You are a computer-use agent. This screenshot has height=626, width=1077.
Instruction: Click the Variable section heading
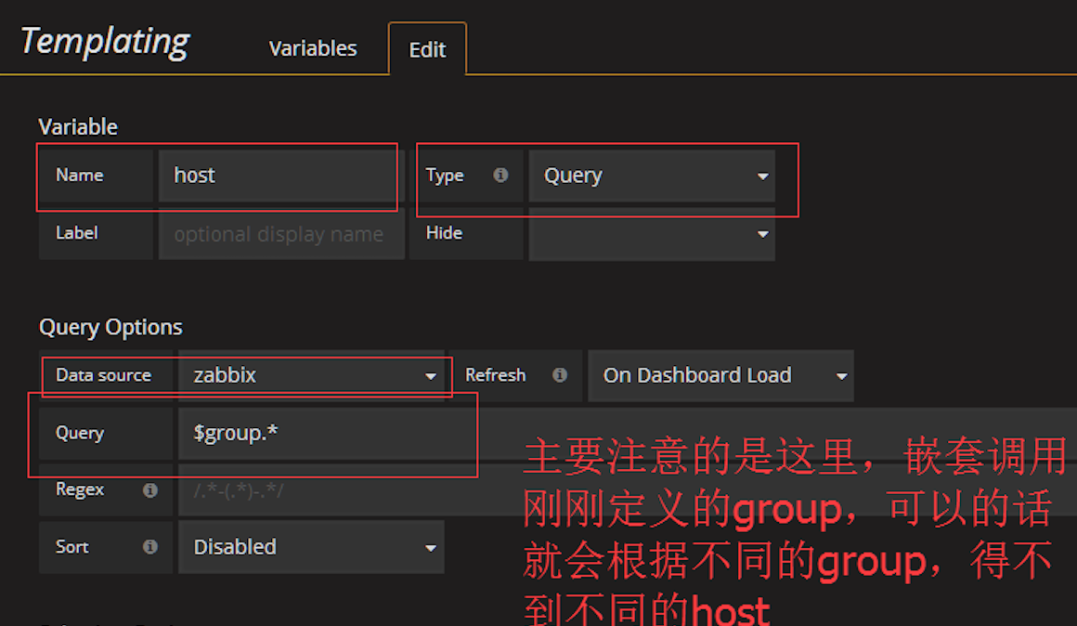click(x=78, y=126)
